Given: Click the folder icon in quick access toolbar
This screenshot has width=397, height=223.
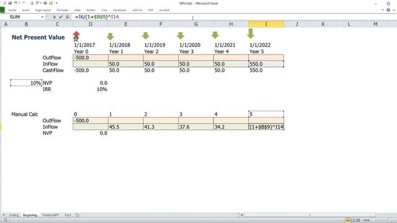Looking at the screenshot, I should [51, 3].
